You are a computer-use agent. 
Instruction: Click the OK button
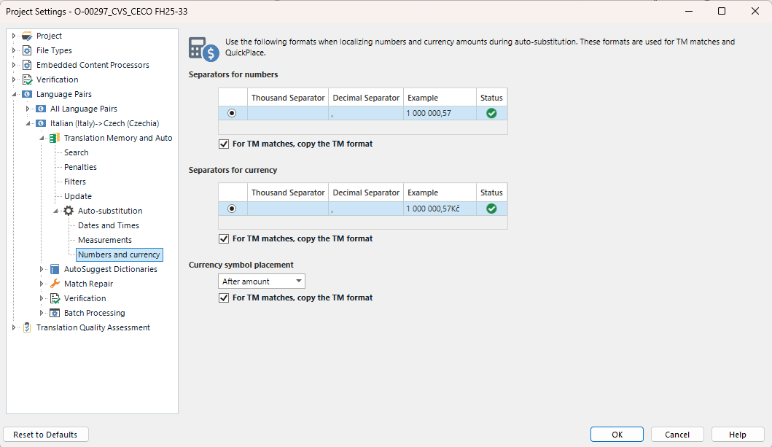(617, 435)
